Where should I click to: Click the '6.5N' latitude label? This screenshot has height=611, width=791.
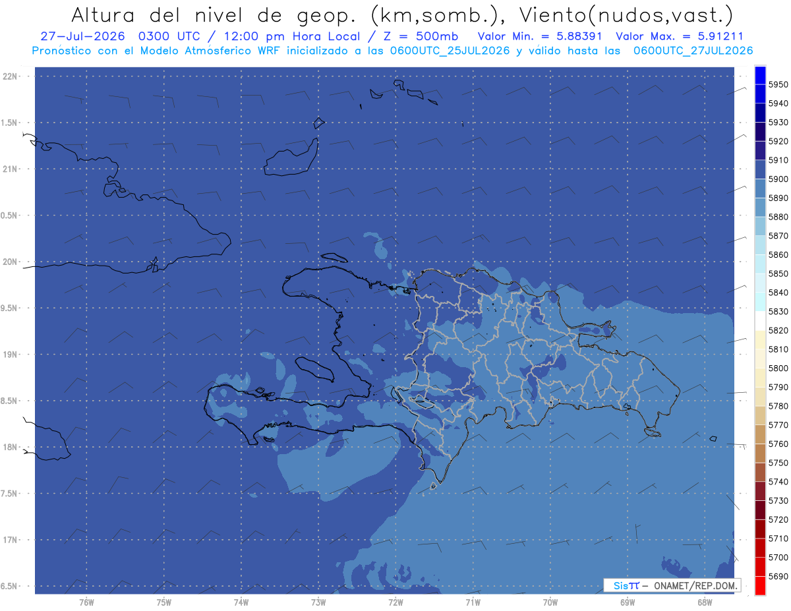[x=9, y=586]
